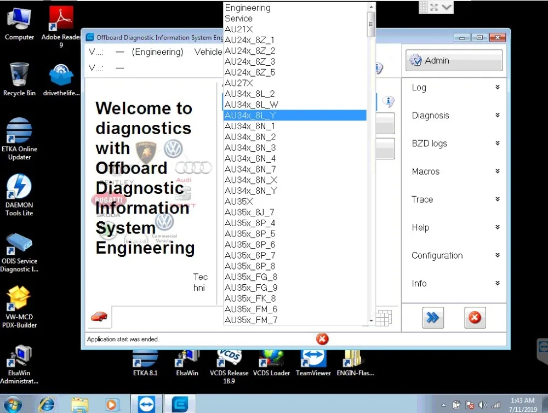Select Engineering from the dropdown list
This screenshot has height=413, width=548.
pyautogui.click(x=295, y=8)
